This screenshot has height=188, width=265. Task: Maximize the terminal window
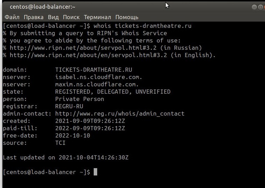pyautogui.click(x=260, y=7)
